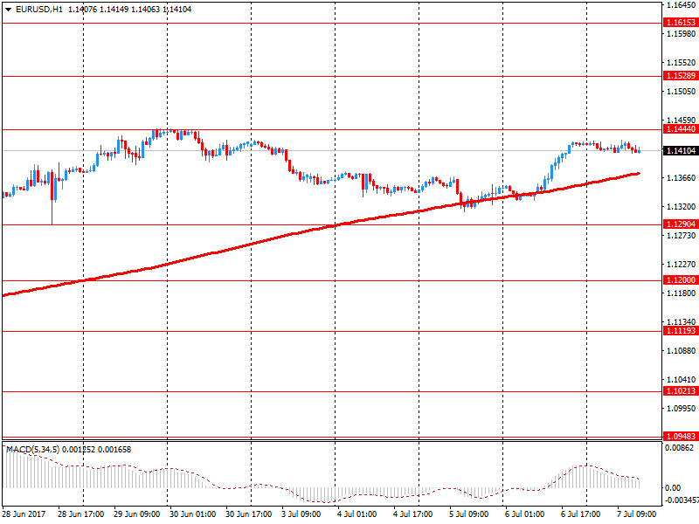The height and width of the screenshot is (524, 699).
Task: Select the 7 Jul 09:00 time axis label
Action: (x=637, y=514)
